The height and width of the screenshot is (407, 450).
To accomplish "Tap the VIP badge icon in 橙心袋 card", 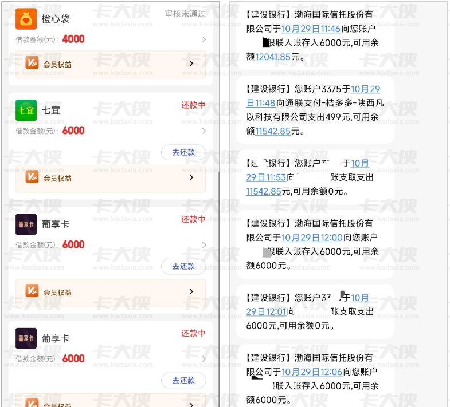I will coord(32,63).
